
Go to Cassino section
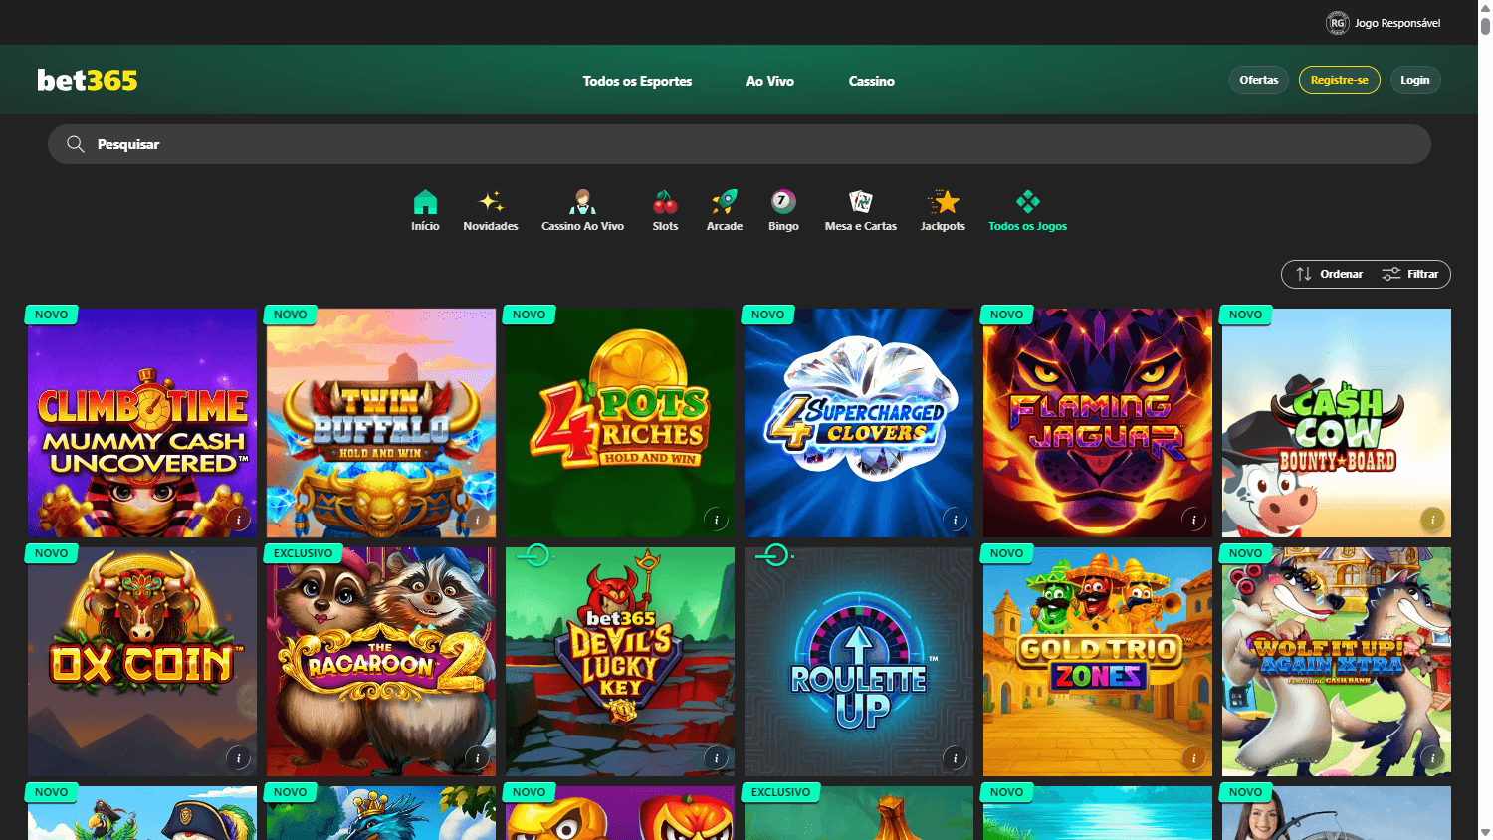(872, 81)
